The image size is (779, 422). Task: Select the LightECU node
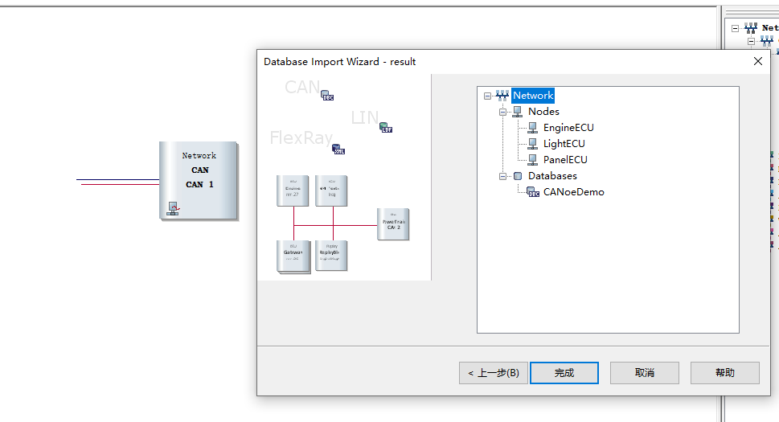(x=564, y=143)
